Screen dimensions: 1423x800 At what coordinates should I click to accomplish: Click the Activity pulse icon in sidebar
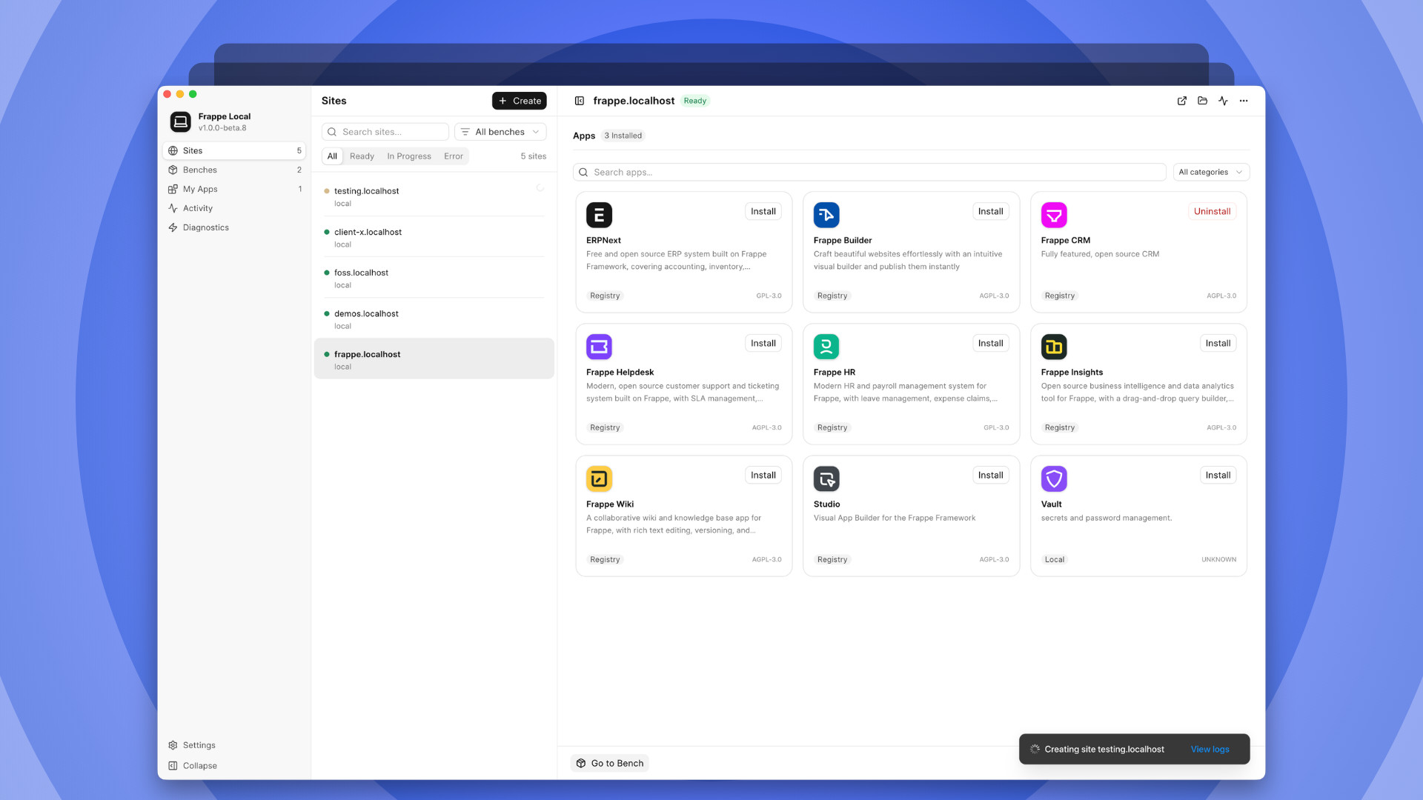[x=173, y=208]
